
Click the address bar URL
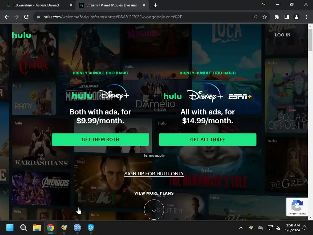(112, 17)
